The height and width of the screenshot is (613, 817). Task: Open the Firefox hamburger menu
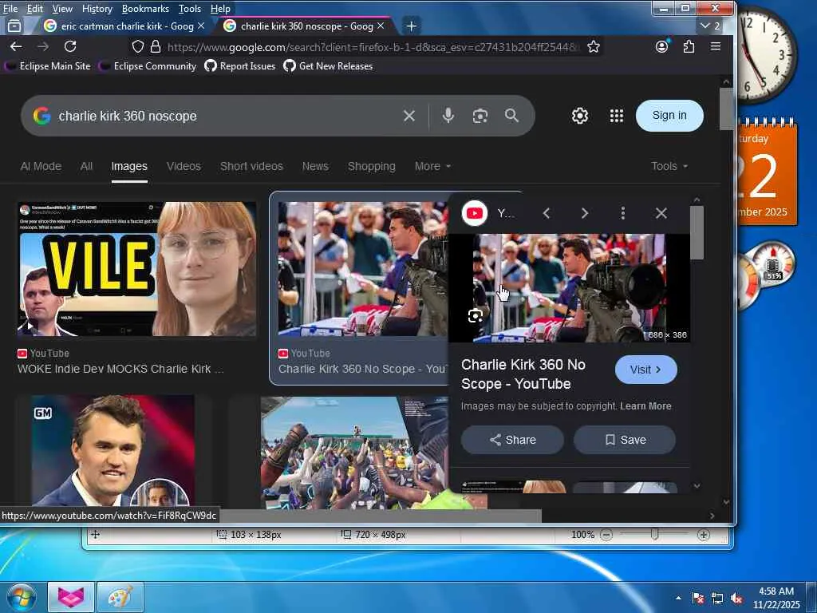click(716, 47)
